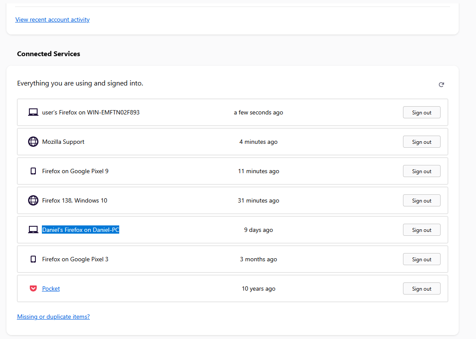Click globe icon beside Mozilla Support
This screenshot has height=339, width=476.
click(x=33, y=142)
